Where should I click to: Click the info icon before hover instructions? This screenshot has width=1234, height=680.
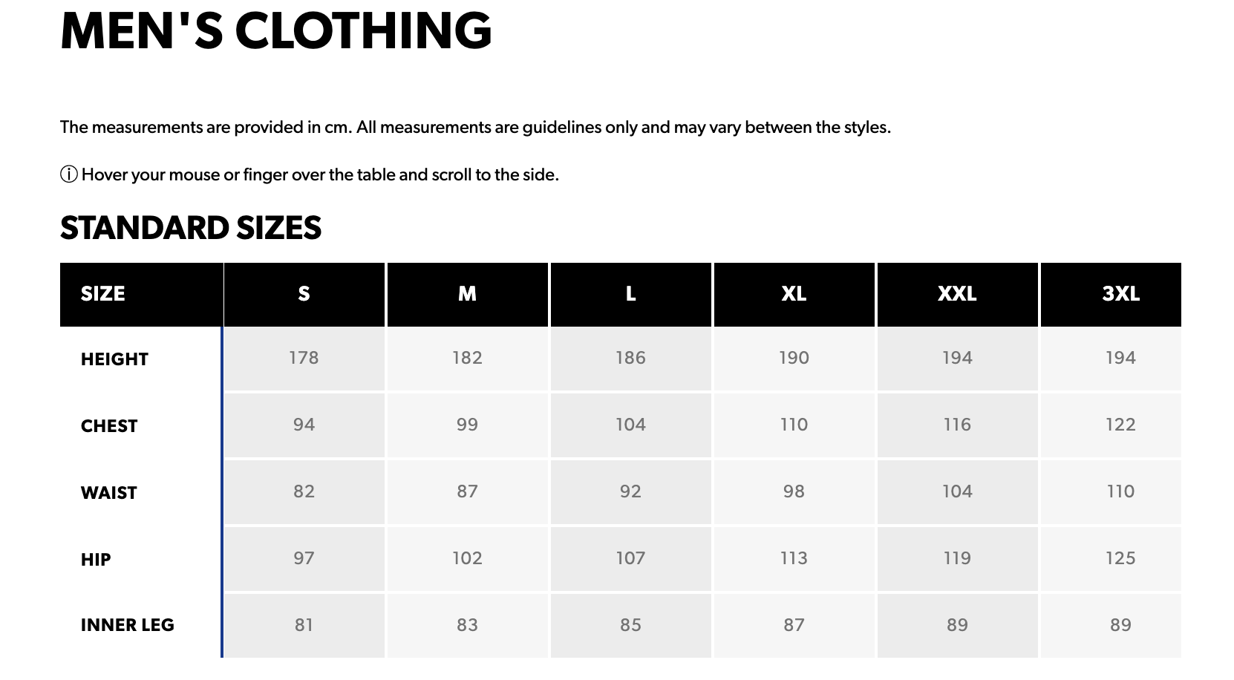click(x=68, y=175)
